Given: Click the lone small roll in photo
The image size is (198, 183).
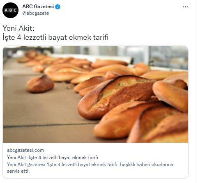Looking at the screenshot, I should point(40,84).
